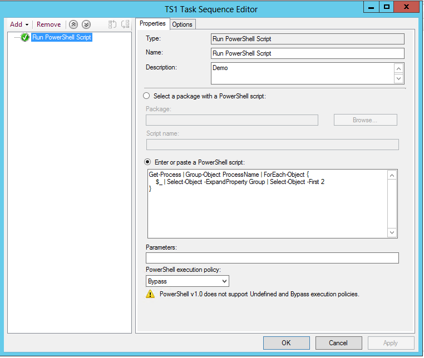Click the PowerShell v1.0 warning message text
The image size is (424, 358).
259,294
